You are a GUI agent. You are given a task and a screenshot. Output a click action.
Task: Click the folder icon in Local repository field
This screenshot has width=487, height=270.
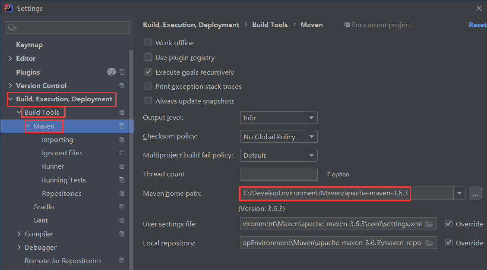point(429,243)
